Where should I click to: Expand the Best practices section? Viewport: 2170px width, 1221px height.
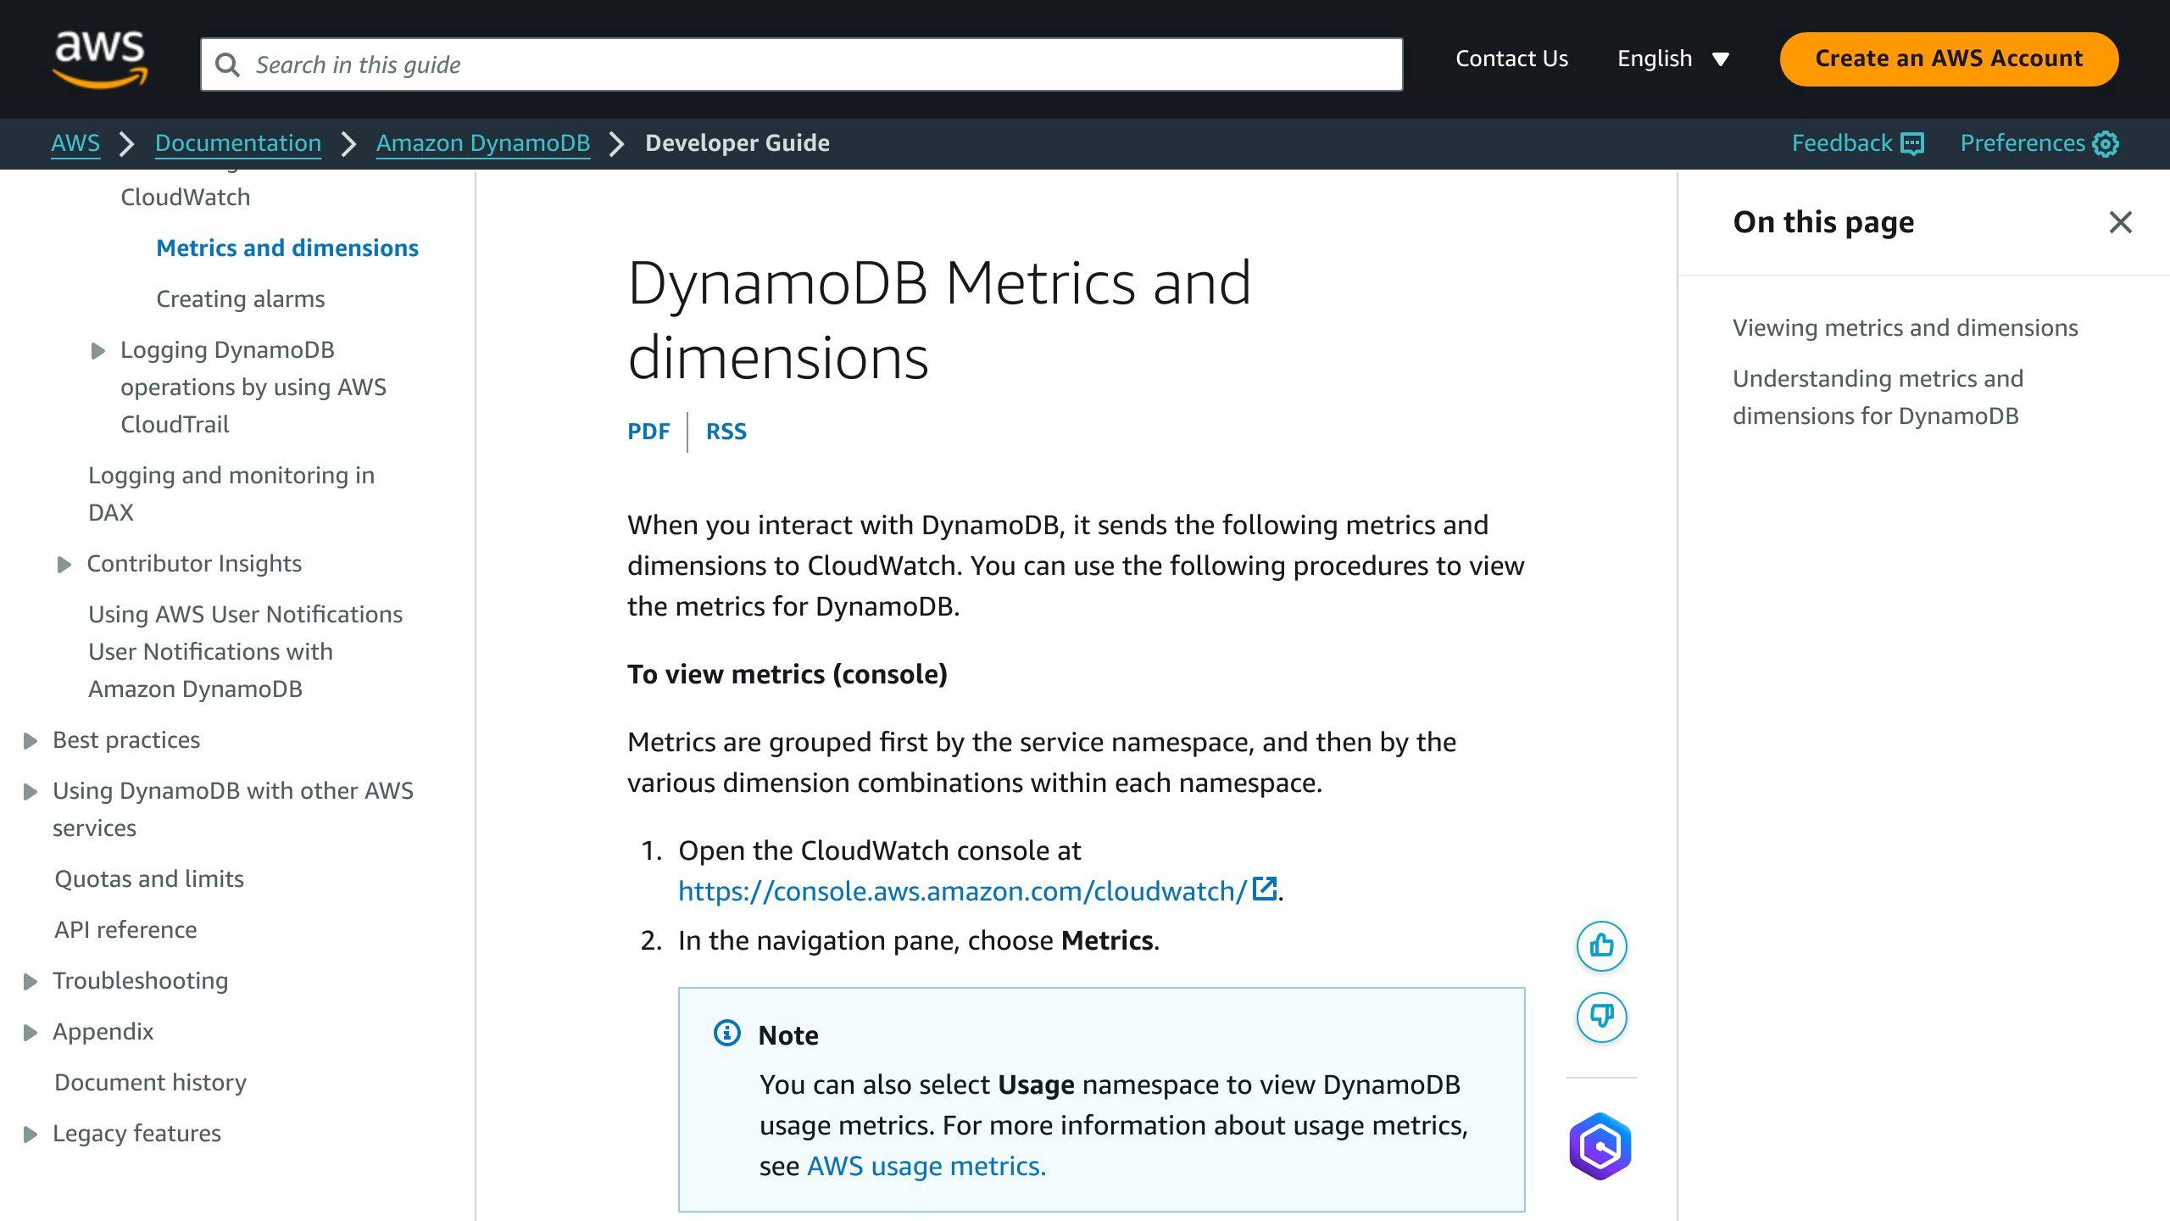31,741
